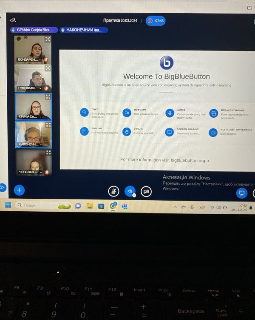Click muted mic badge on ГУЛЮВАТИ webcam
This screenshot has width=255, height=320.
[x=46, y=88]
